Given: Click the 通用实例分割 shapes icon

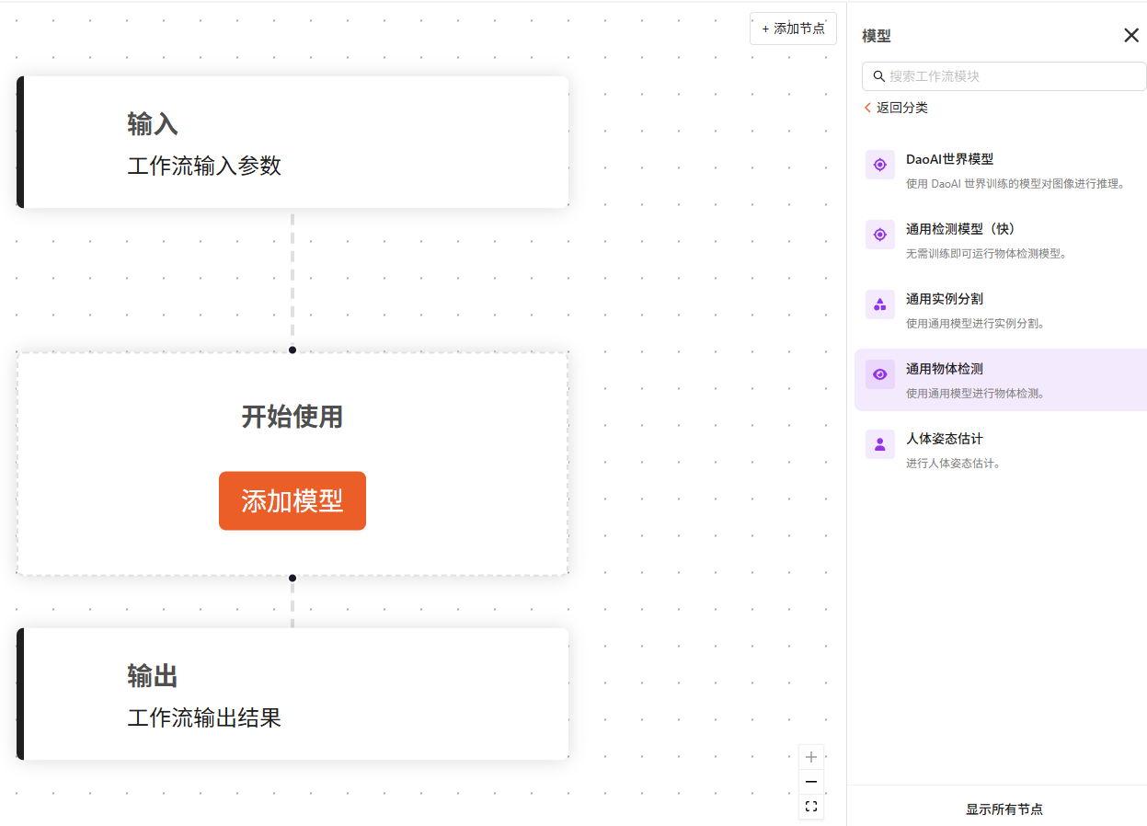Looking at the screenshot, I should pyautogui.click(x=879, y=304).
